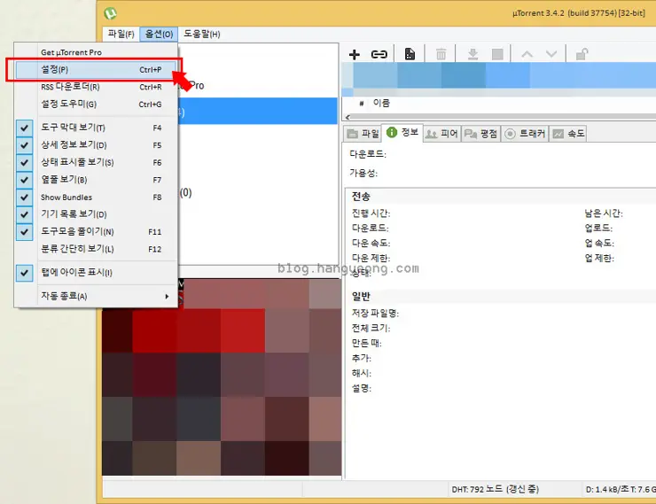Click the Unlock Bundle padlock icon

click(582, 54)
